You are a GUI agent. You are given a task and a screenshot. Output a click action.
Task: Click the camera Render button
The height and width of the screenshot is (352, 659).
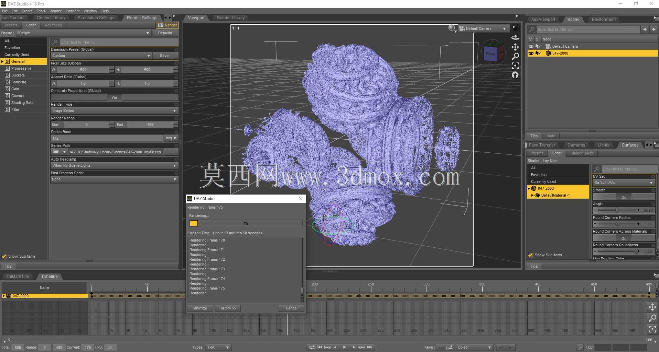[x=167, y=25]
